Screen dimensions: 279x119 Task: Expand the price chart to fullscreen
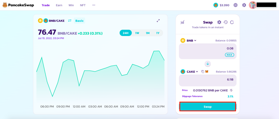158,21
